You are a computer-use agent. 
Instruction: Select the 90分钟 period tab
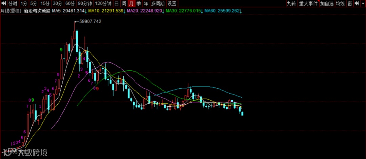(85, 3)
